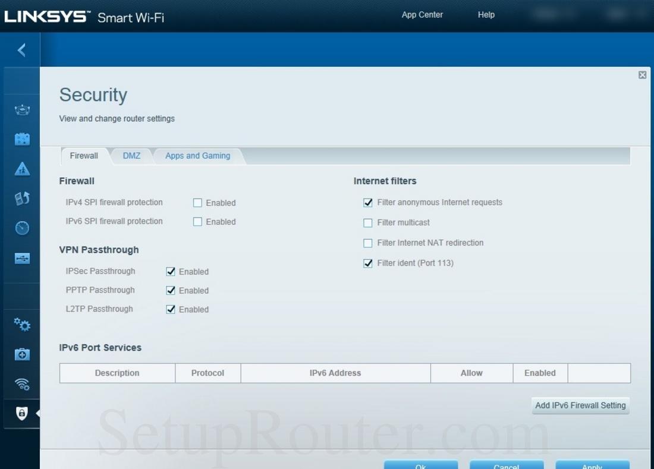Select the Security shield sidebar icon

point(21,413)
